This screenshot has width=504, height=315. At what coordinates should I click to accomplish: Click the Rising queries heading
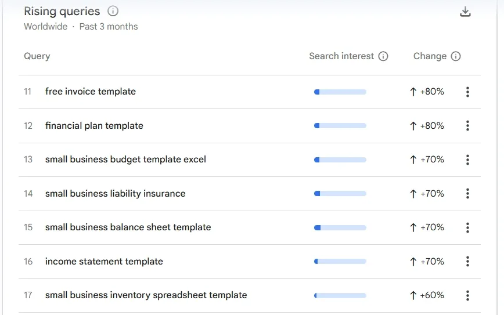pyautogui.click(x=62, y=11)
